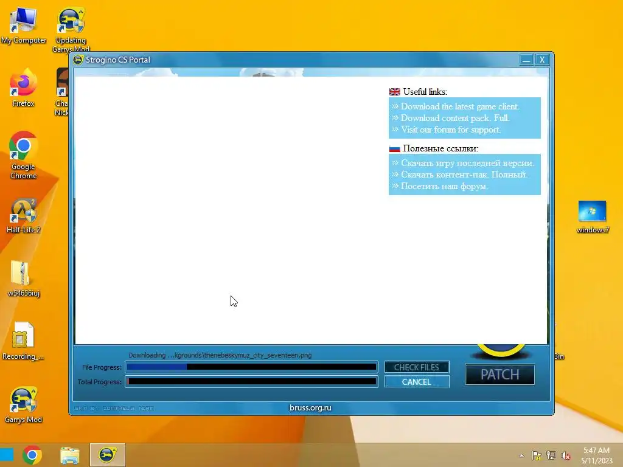
Task: Click Скачать контент-пак. Полный link
Action: click(464, 175)
